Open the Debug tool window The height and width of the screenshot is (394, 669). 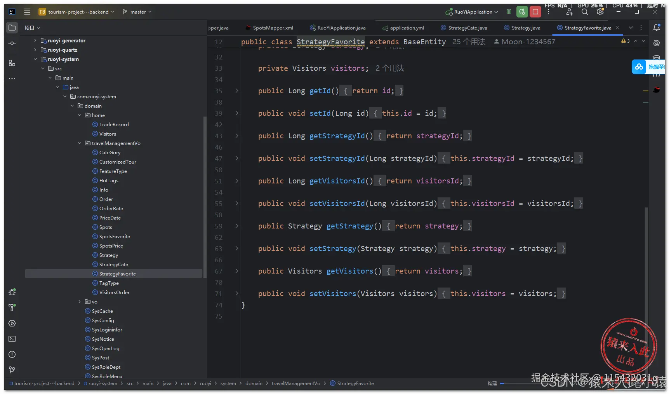click(12, 292)
